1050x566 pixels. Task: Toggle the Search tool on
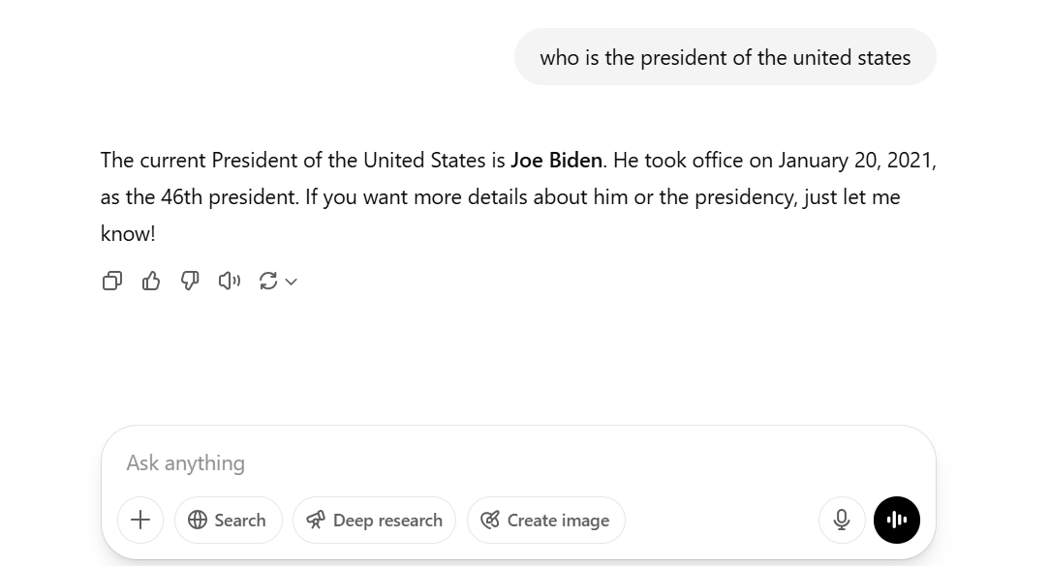pos(229,521)
